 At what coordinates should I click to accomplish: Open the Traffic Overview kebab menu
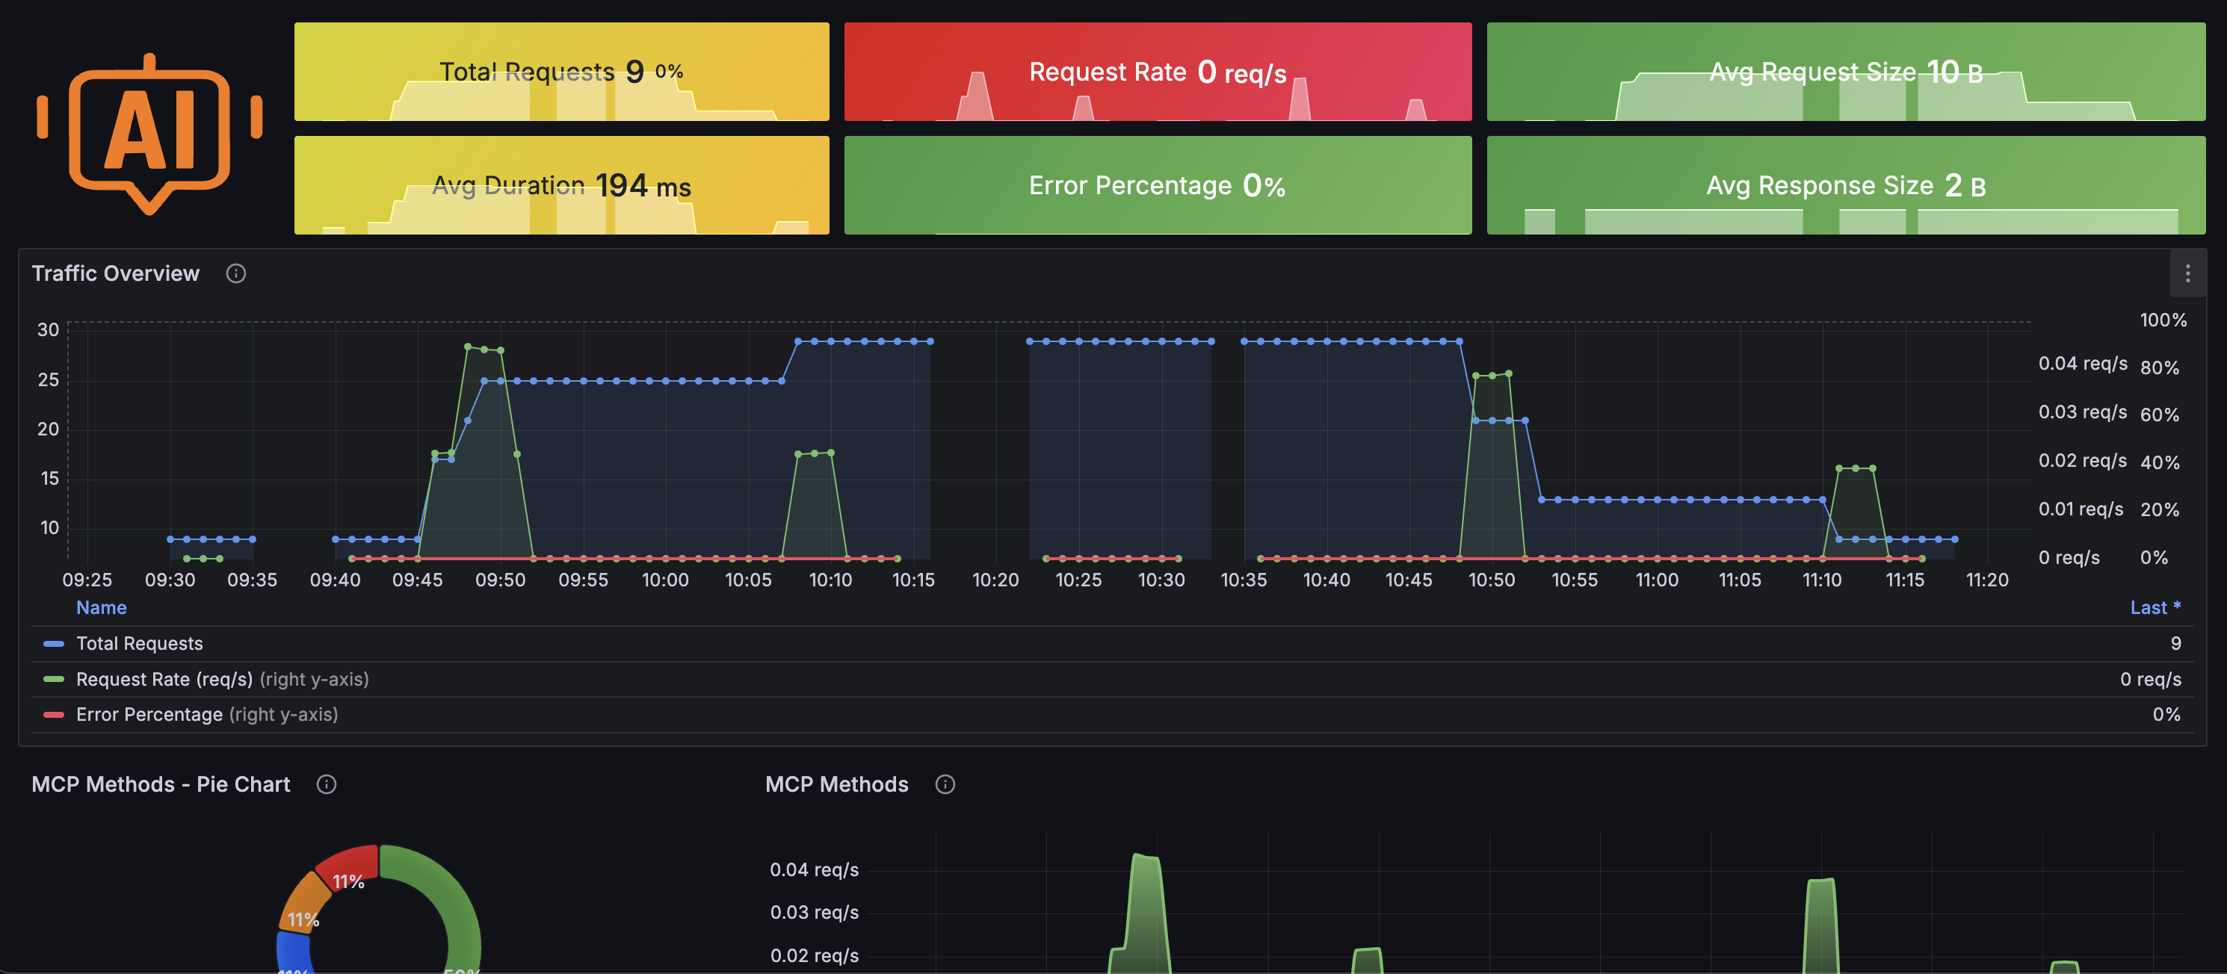(2188, 274)
